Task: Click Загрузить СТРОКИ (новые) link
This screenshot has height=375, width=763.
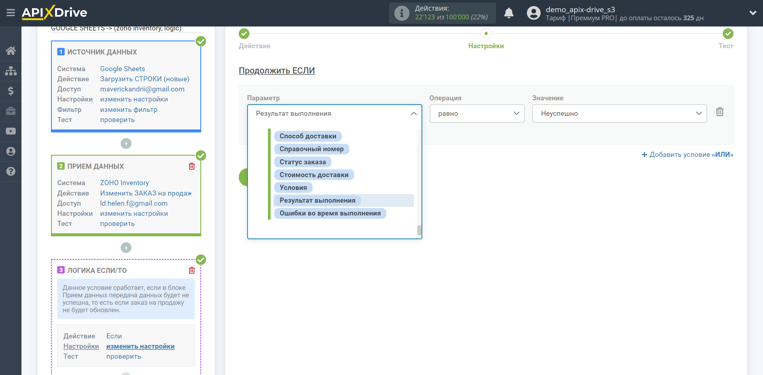Action: [x=145, y=79]
